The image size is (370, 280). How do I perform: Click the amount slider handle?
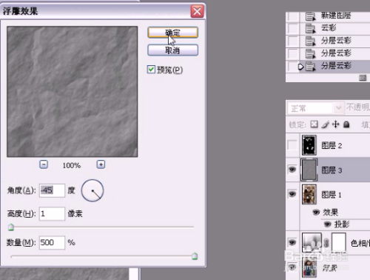(195, 256)
